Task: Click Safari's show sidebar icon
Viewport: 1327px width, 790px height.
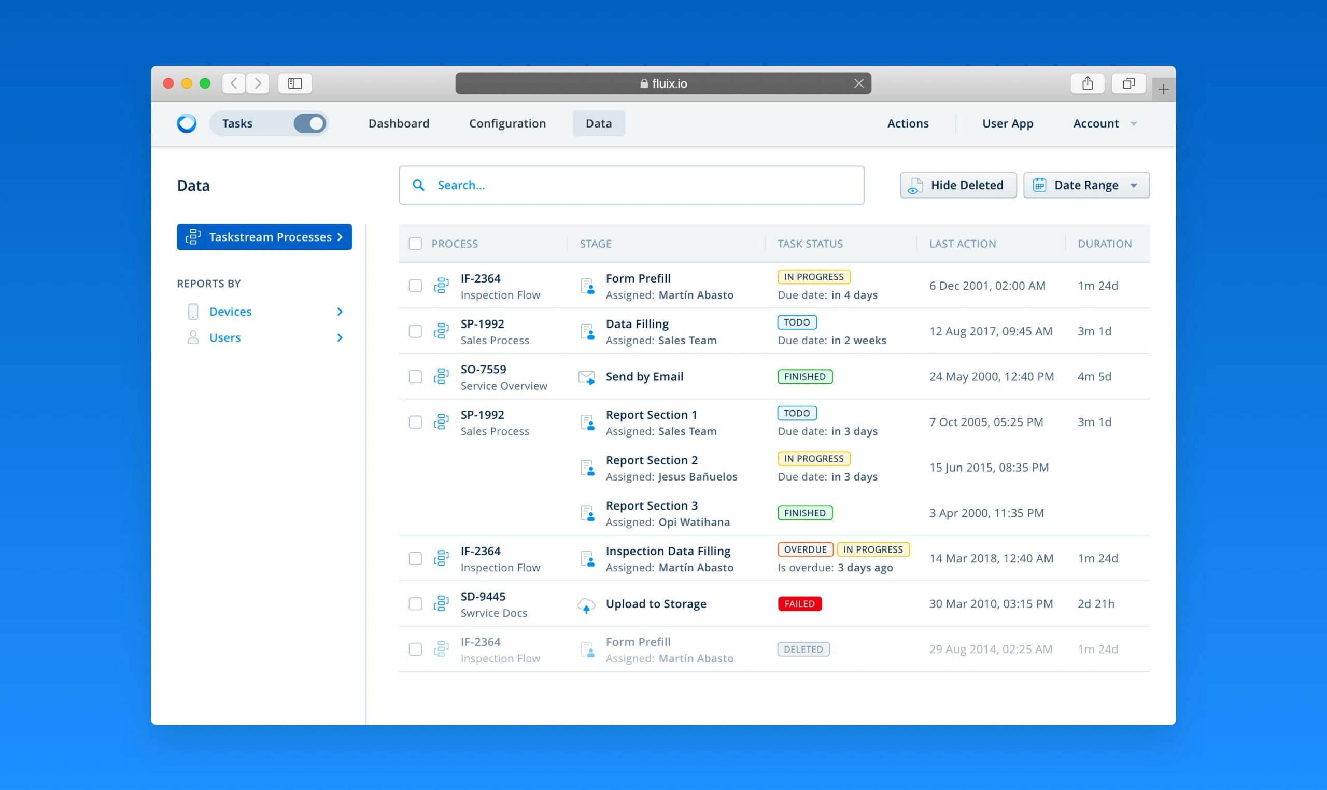Action: pyautogui.click(x=295, y=83)
